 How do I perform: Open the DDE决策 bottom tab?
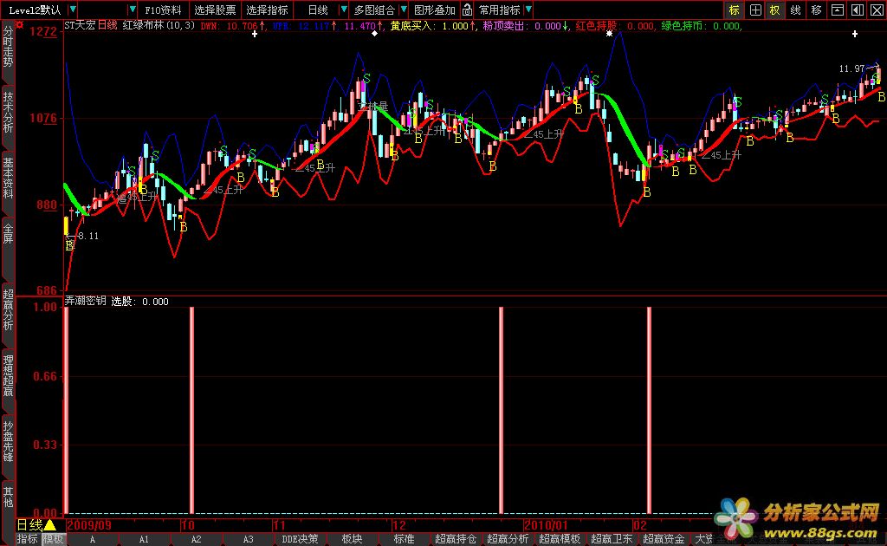(x=300, y=539)
